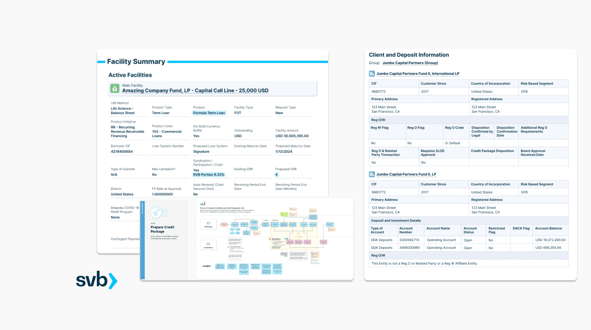Click account number 3499200985
Image resolution: width=591 pixels, height=330 pixels.
(x=410, y=248)
